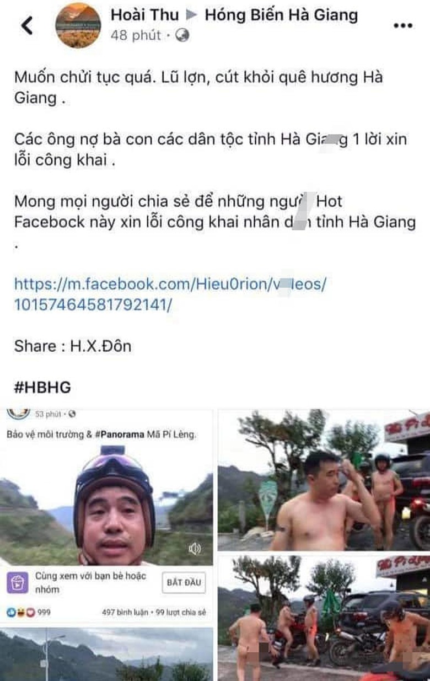The height and width of the screenshot is (681, 430).
Task: Unmute video with the speaker icon
Action: 194,549
